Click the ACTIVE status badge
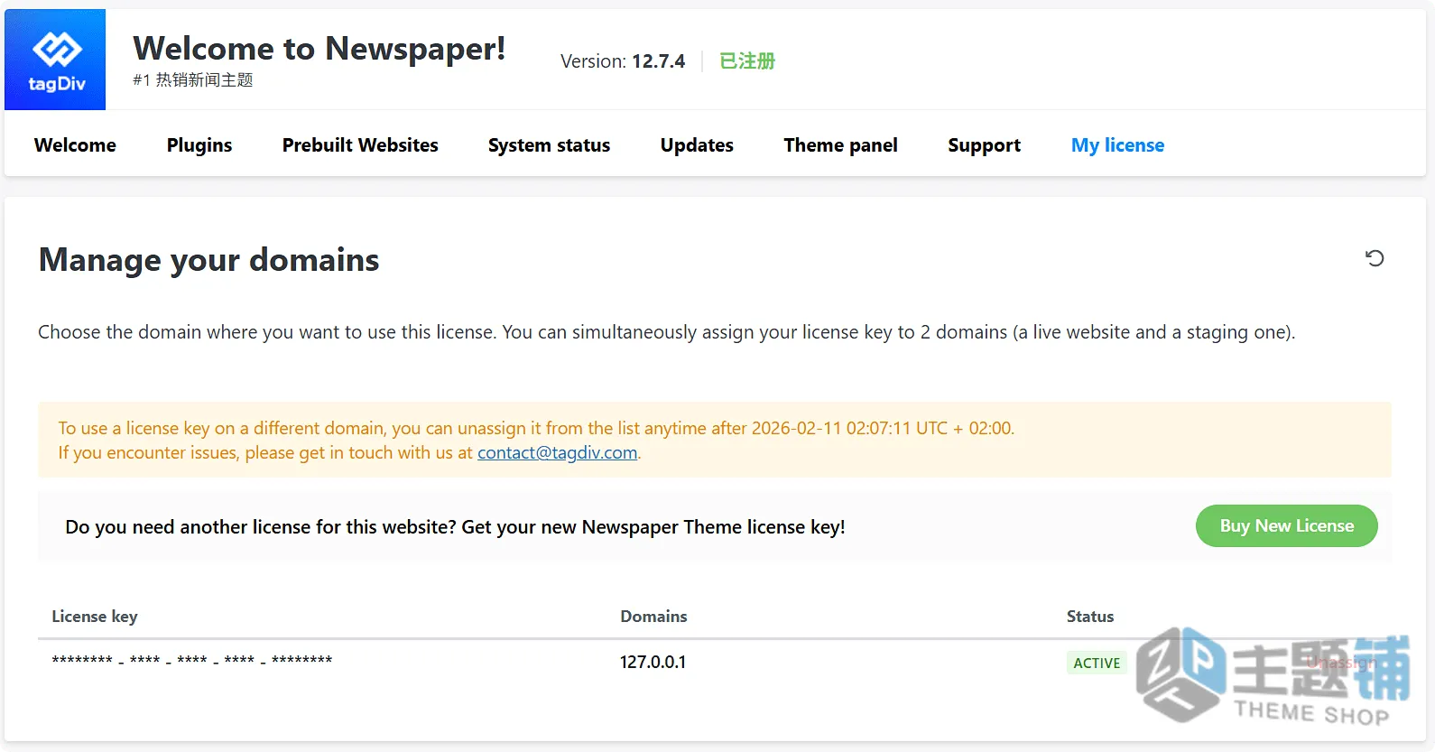1435x752 pixels. 1097,663
